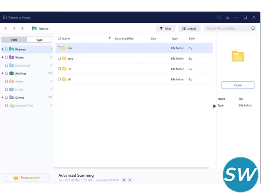This screenshot has height=195, width=261.
Task: Expand the Videos tree node
Action: point(2,57)
